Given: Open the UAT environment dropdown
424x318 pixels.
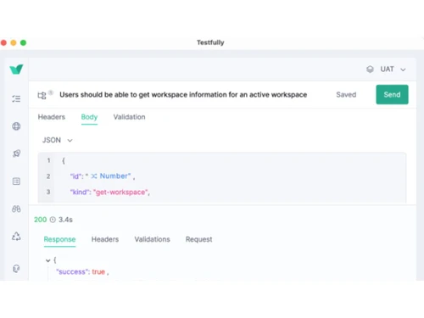Looking at the screenshot, I should pos(393,70).
